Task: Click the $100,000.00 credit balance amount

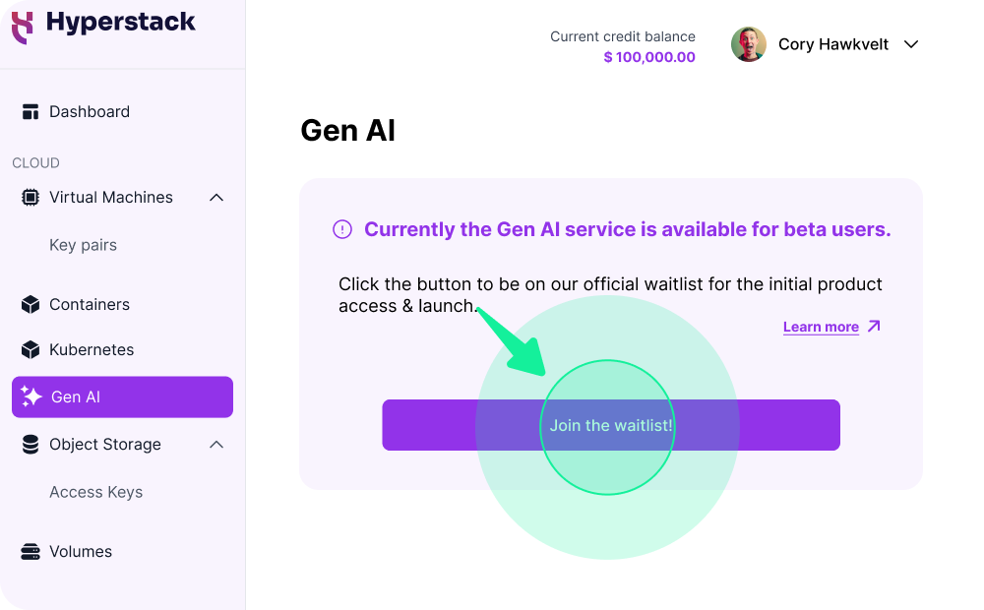Action: pyautogui.click(x=649, y=57)
